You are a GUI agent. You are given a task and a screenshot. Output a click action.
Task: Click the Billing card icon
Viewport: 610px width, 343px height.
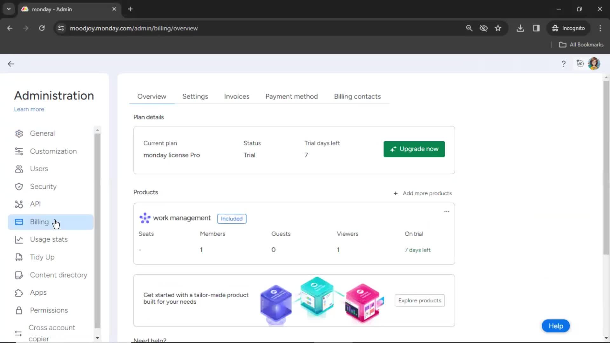point(19,222)
